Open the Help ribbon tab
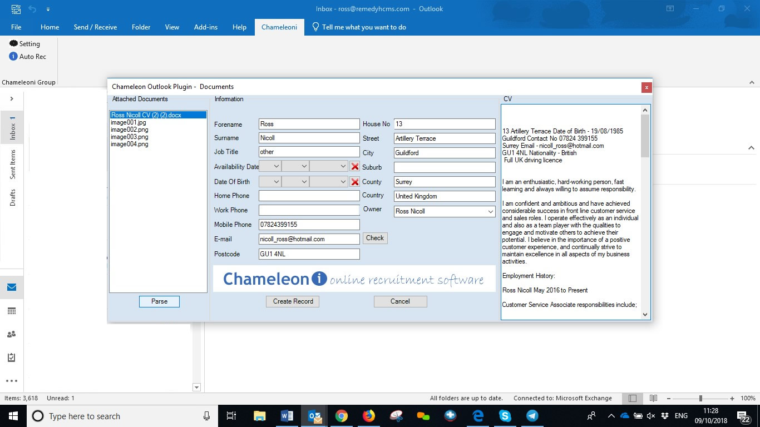Viewport: 760px width, 427px height. pyautogui.click(x=239, y=27)
